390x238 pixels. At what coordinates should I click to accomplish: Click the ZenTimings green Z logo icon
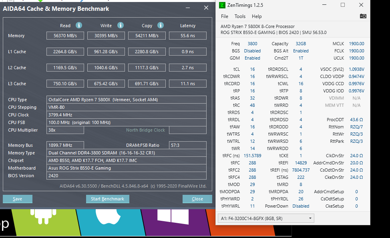(x=222, y=5)
